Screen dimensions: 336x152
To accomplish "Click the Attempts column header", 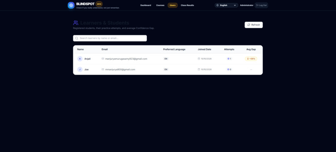I will pos(229,49).
